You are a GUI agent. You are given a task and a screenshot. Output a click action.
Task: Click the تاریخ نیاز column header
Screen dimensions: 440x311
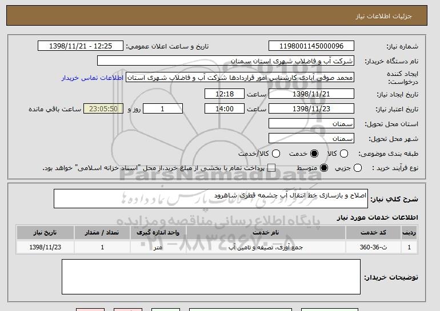point(45,233)
